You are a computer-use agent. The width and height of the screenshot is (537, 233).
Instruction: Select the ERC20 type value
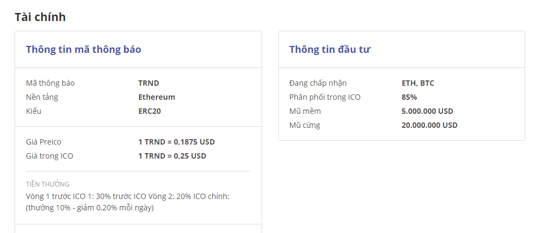point(150,111)
